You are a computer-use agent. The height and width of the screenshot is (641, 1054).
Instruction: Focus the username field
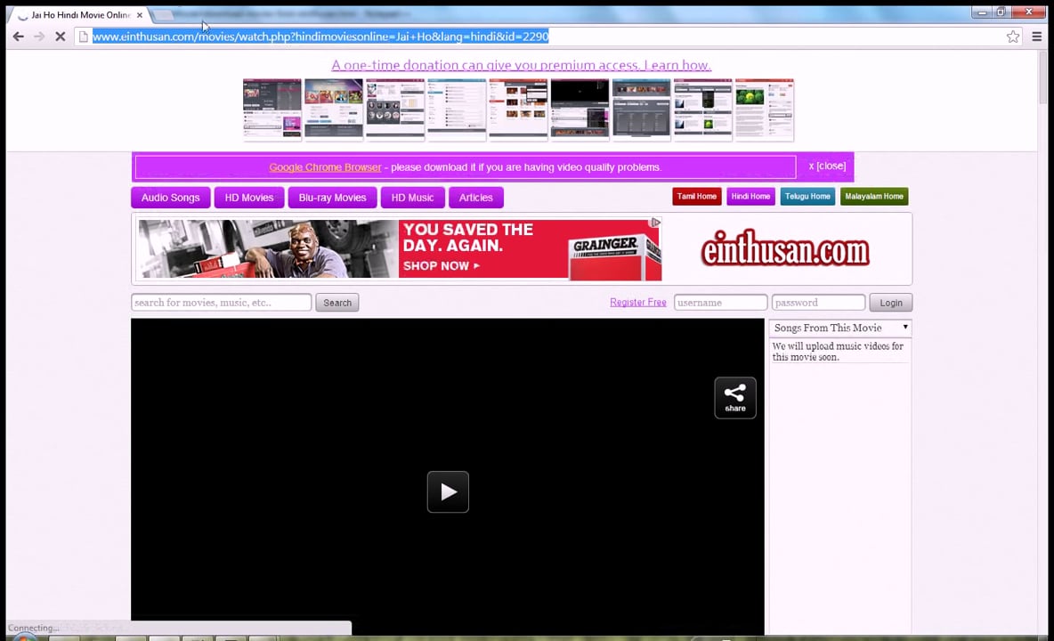click(x=720, y=303)
